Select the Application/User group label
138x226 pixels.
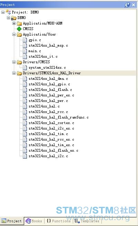[39, 34]
